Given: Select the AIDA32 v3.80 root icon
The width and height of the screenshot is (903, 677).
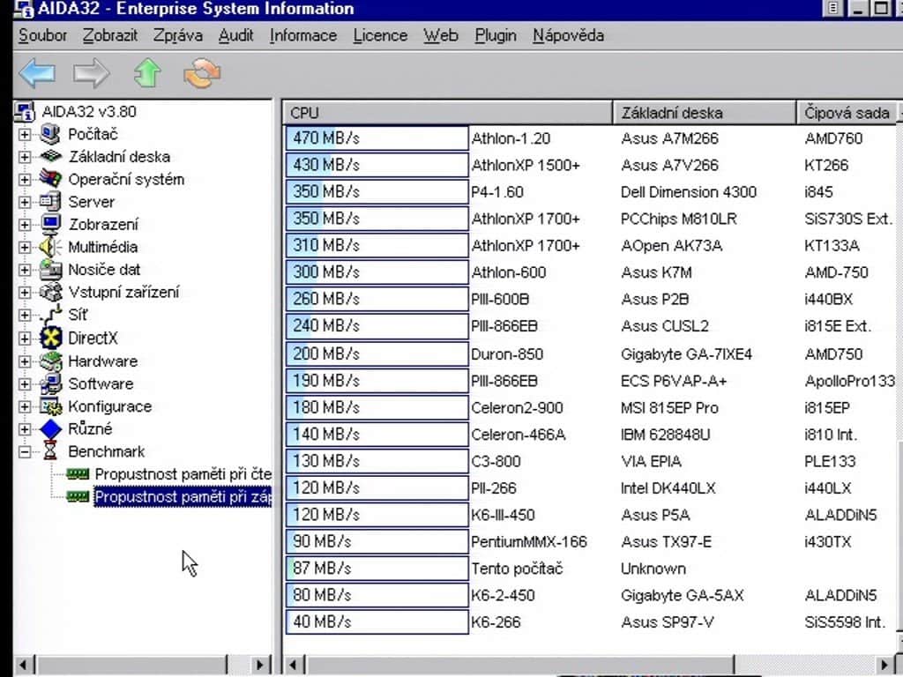Looking at the screenshot, I should 25,112.
